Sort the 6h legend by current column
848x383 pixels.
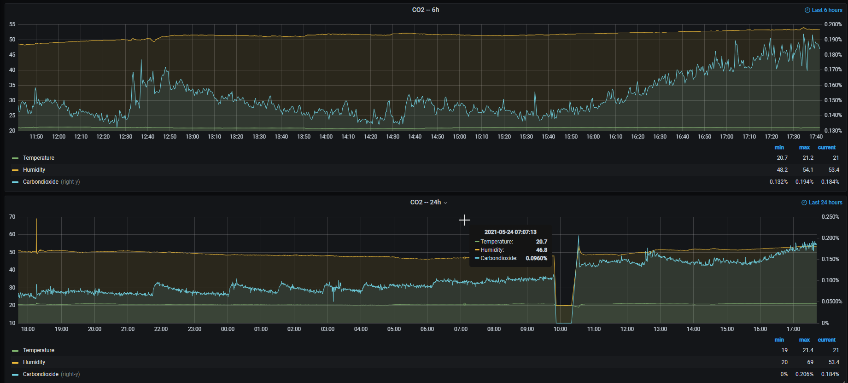pos(826,147)
